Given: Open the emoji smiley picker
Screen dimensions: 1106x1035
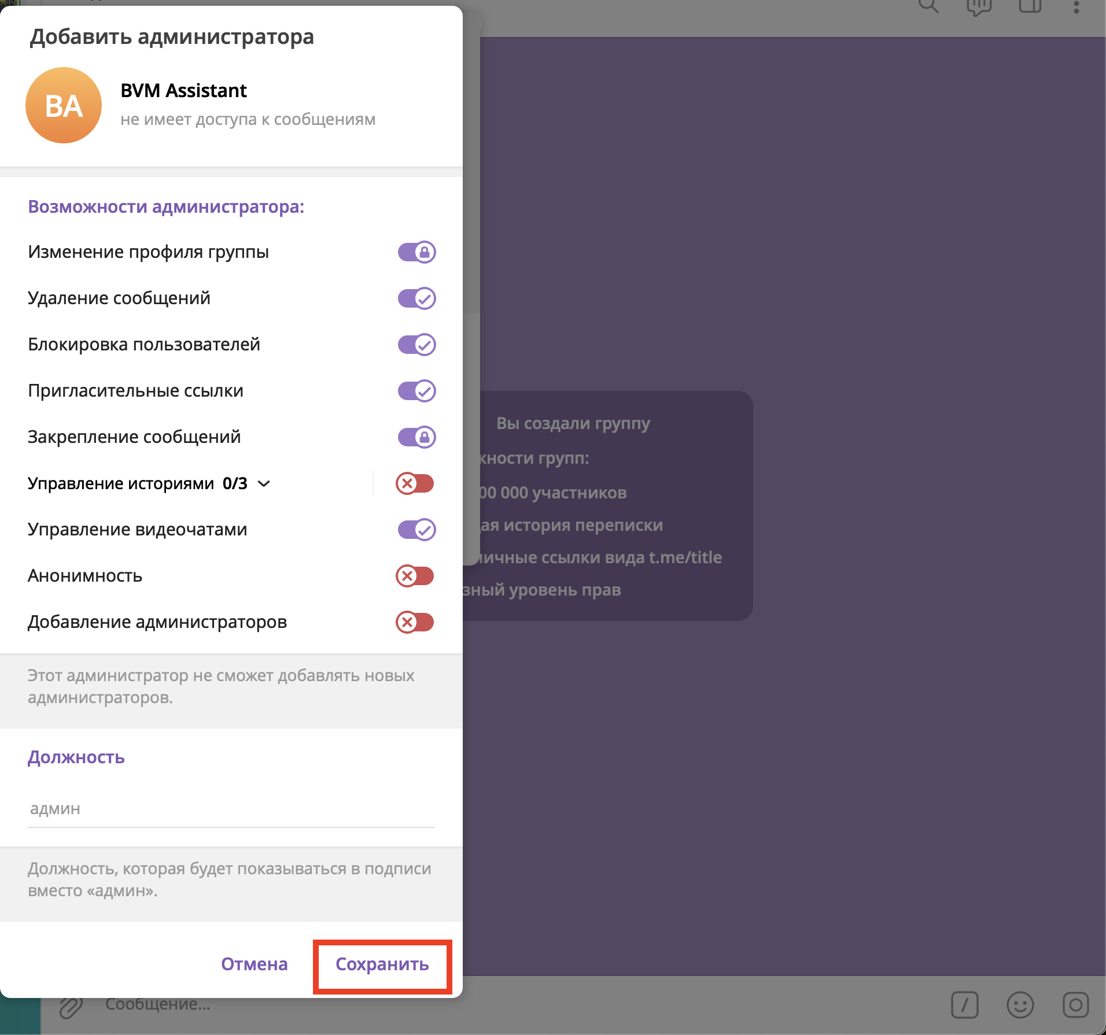Looking at the screenshot, I should (1020, 1005).
